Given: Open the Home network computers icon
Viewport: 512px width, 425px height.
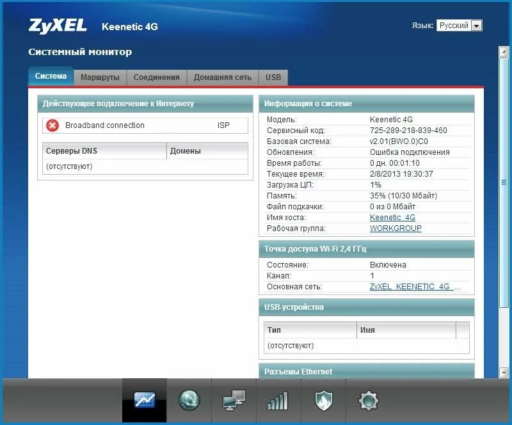Looking at the screenshot, I should pyautogui.click(x=234, y=400).
